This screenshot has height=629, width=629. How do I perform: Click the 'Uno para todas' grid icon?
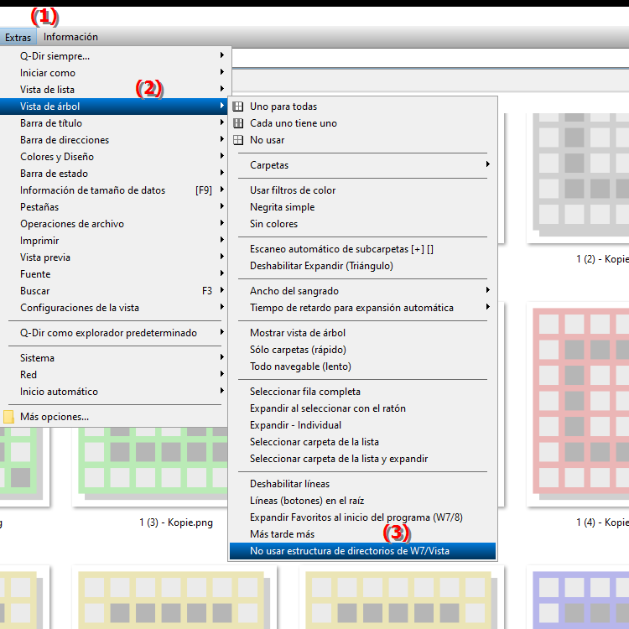pos(238,107)
